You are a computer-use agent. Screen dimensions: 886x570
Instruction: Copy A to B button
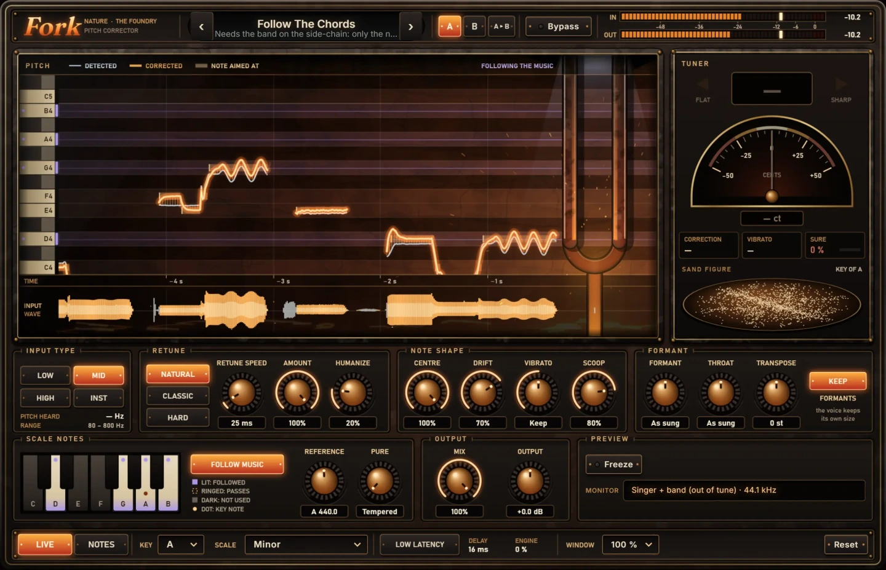(x=501, y=26)
